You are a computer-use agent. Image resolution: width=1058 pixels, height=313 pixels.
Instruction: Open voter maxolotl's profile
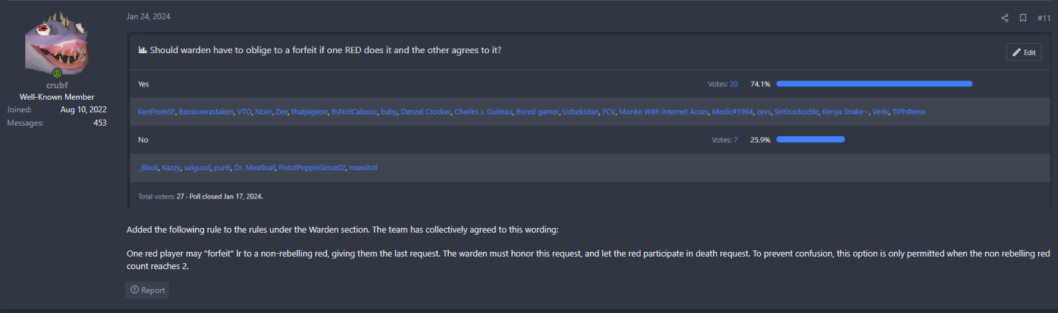(363, 167)
